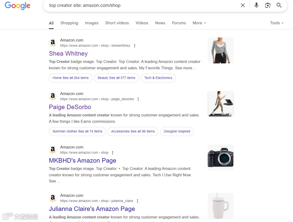Click Amazon favicon on Paige DeSorbo result
Screen dimensions: 293x222
click(x=53, y=96)
